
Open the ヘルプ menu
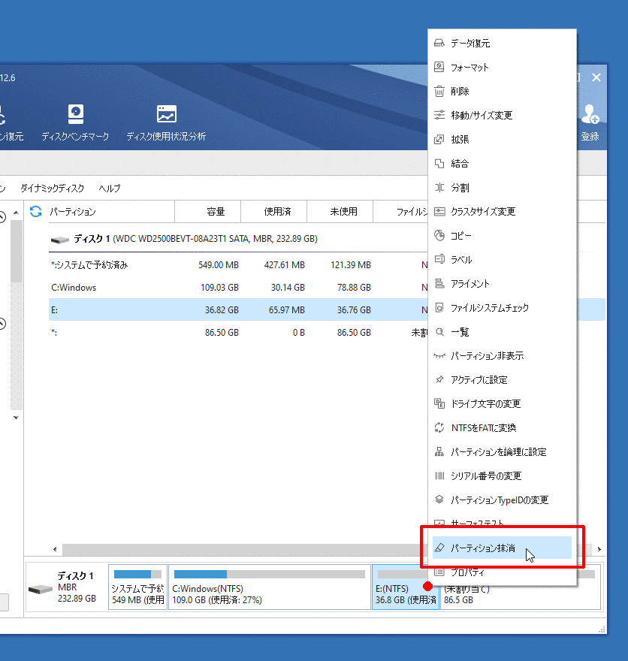tap(110, 189)
